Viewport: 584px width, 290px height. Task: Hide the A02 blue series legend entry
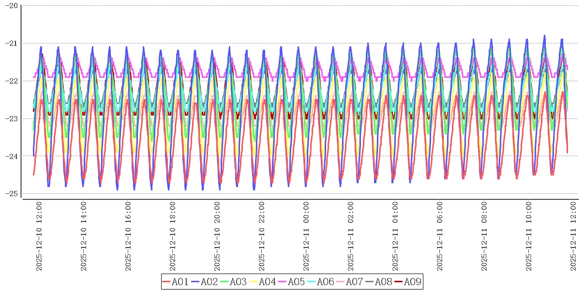pos(205,282)
